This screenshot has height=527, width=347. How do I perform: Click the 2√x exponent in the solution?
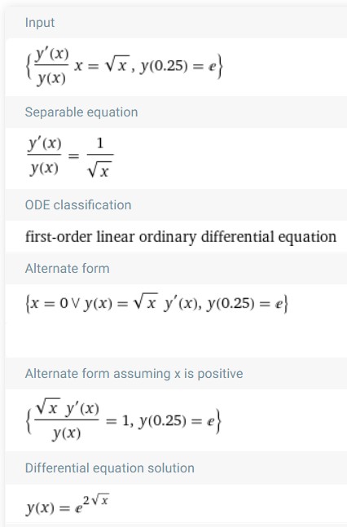pyautogui.click(x=96, y=500)
